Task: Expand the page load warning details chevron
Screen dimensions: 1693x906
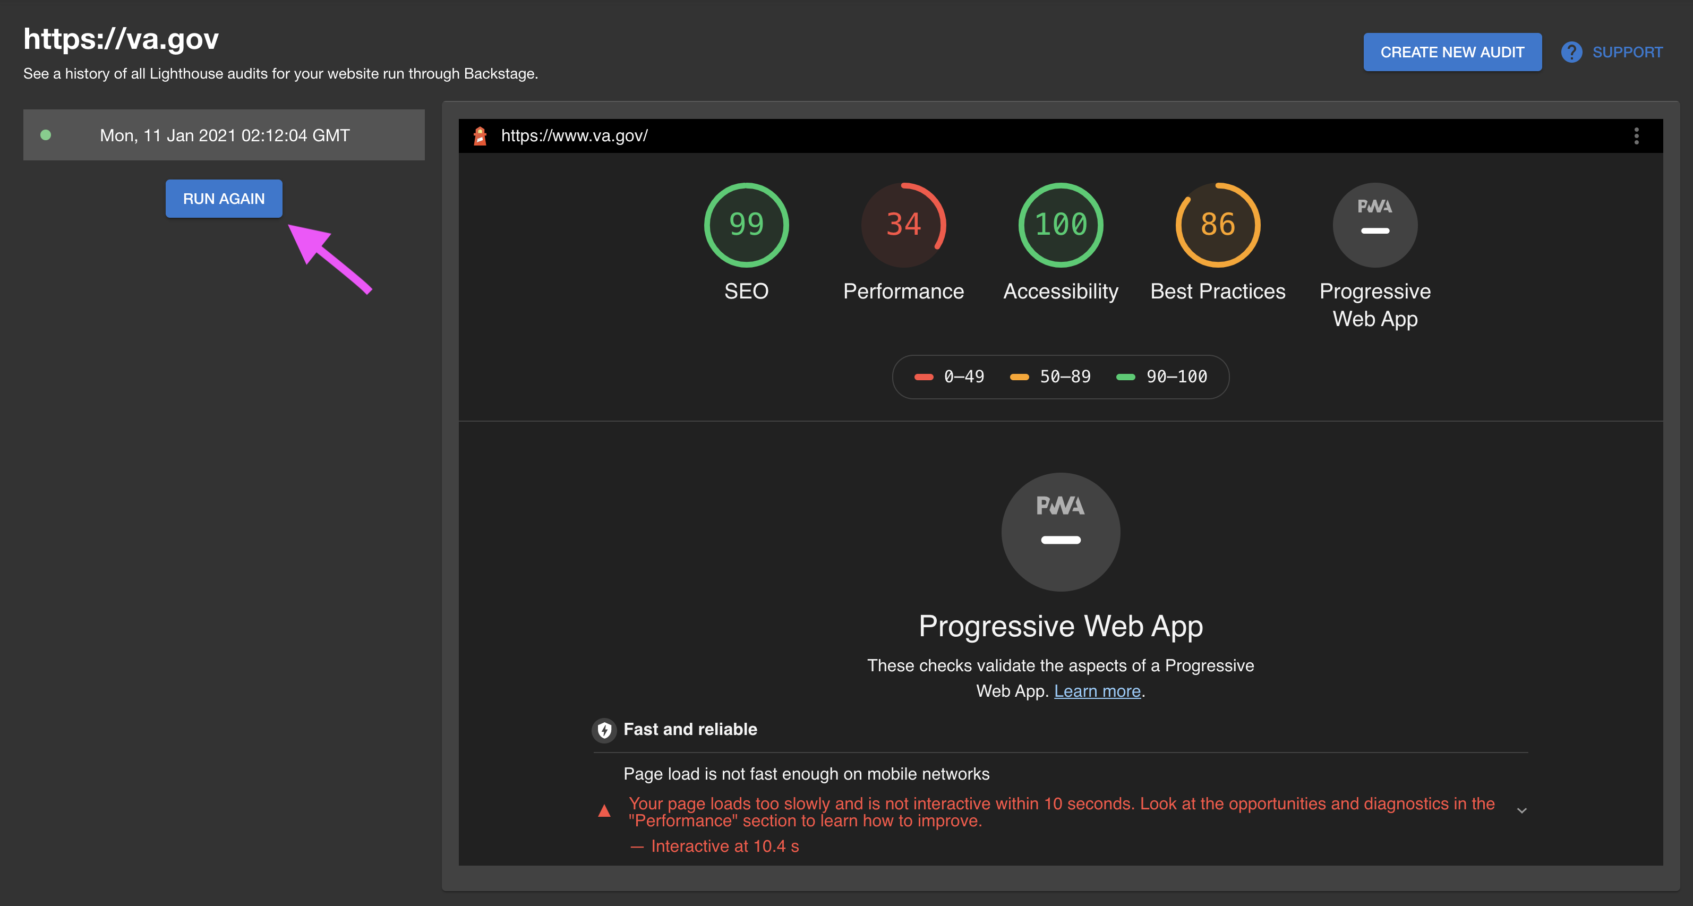Action: coord(1521,810)
